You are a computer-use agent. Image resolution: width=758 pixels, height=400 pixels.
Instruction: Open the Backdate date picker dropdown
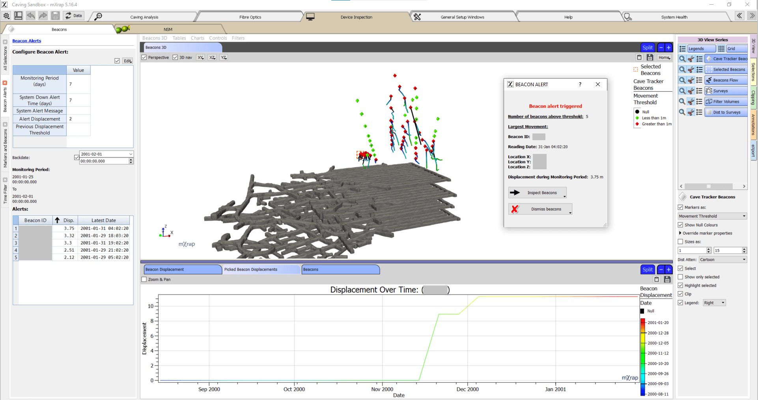(x=130, y=154)
